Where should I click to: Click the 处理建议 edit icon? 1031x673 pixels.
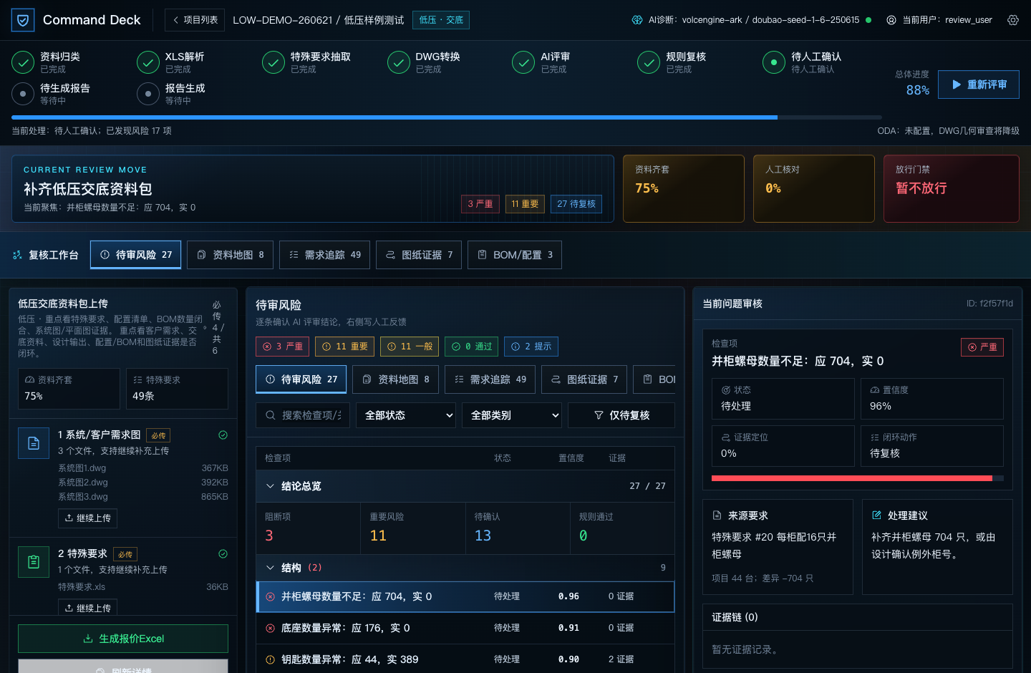pos(876,515)
